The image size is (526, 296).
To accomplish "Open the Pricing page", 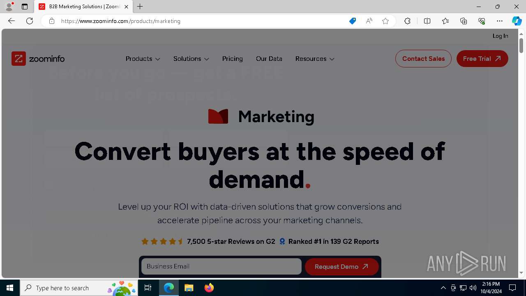I will [233, 59].
